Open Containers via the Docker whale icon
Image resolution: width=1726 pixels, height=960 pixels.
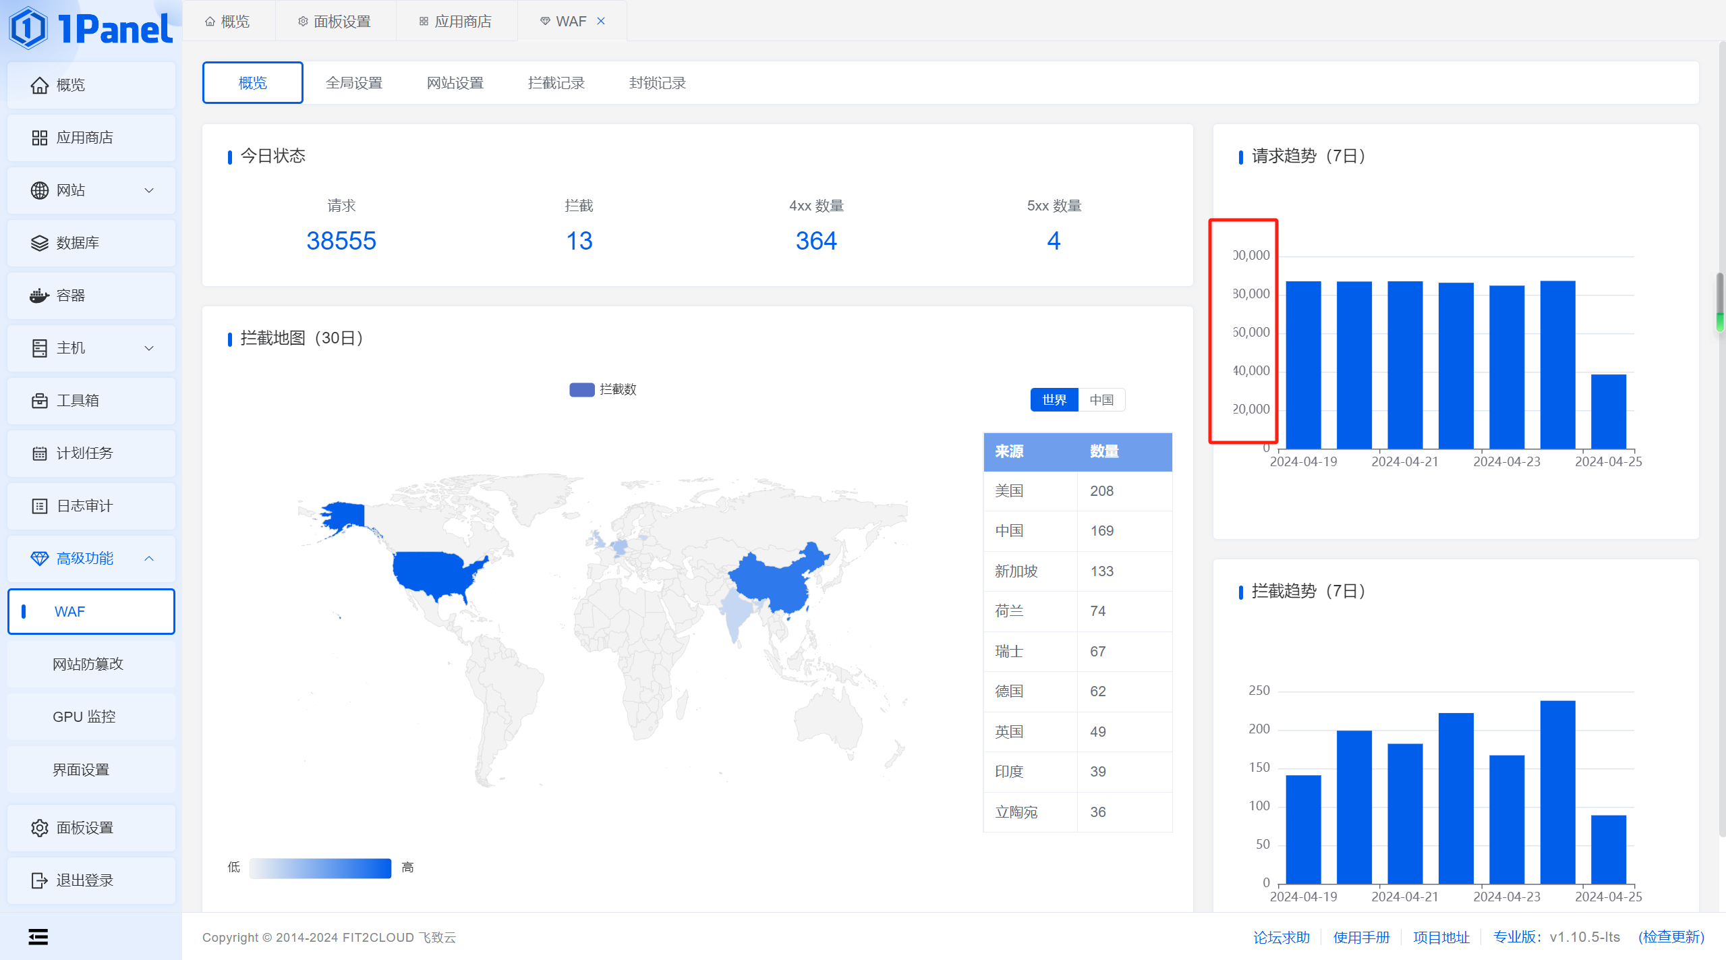(39, 295)
